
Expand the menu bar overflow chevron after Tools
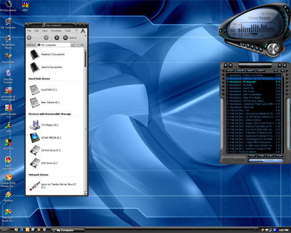[x=76, y=30]
